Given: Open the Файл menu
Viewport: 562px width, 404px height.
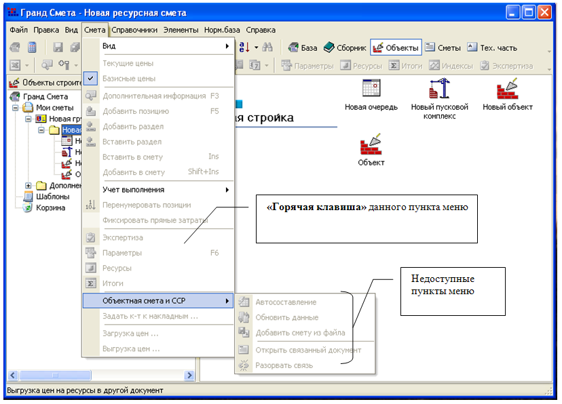Looking at the screenshot, I should point(18,30).
